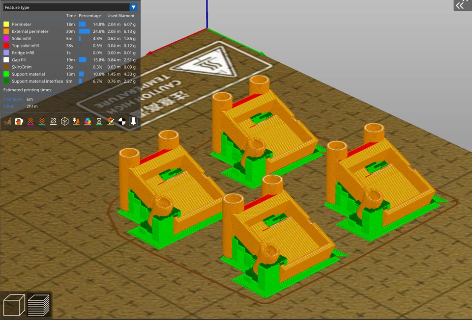Screen dimensions: 472x320
Task: Click the pause prints hourglass icon
Action: click(98, 121)
